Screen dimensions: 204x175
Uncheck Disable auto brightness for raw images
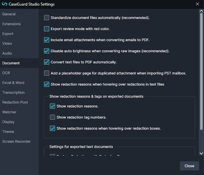coord(47,51)
